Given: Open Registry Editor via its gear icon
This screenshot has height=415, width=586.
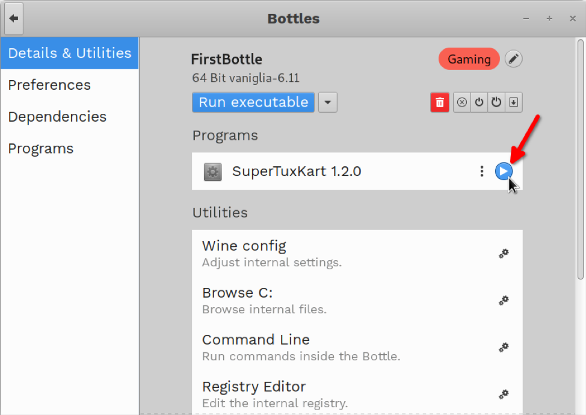Looking at the screenshot, I should click(504, 394).
